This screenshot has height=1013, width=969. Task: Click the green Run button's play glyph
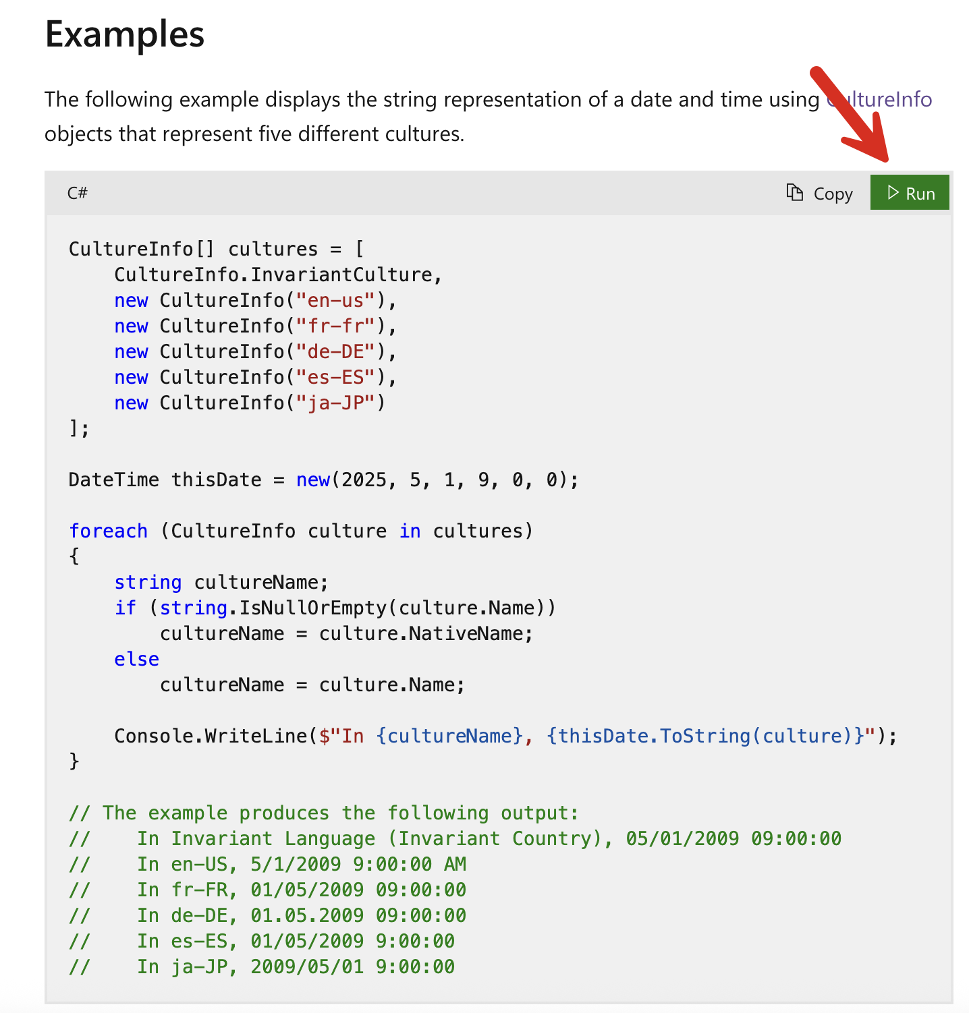(892, 192)
